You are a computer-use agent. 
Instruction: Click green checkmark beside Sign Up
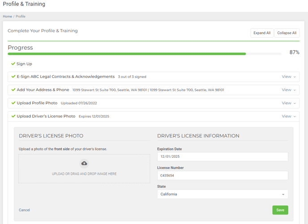13,64
